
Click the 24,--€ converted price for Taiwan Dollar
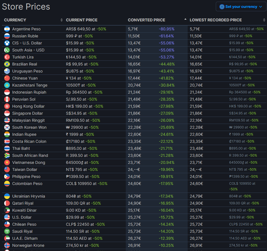coord(134,170)
